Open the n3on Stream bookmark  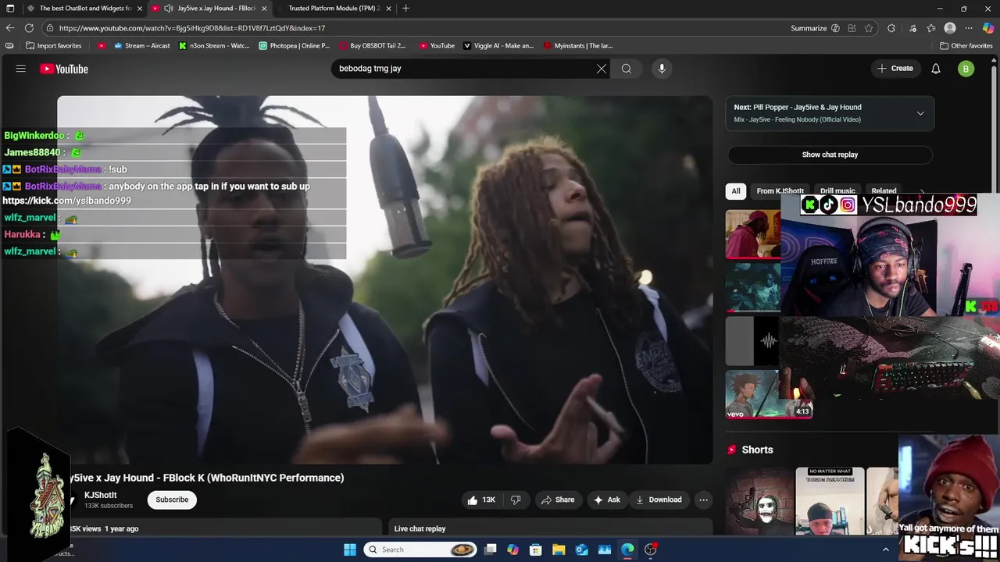[214, 46]
